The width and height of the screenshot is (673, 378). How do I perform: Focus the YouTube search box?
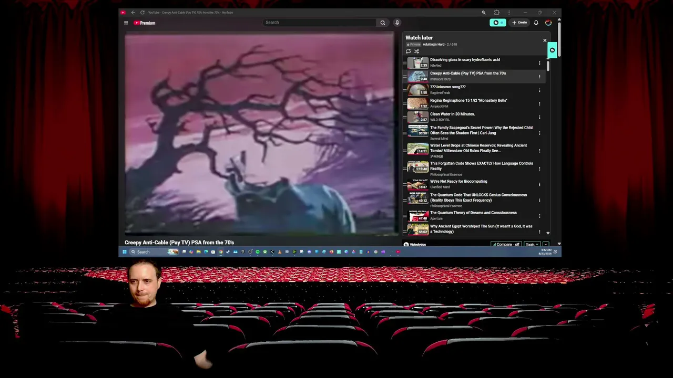[x=320, y=23]
